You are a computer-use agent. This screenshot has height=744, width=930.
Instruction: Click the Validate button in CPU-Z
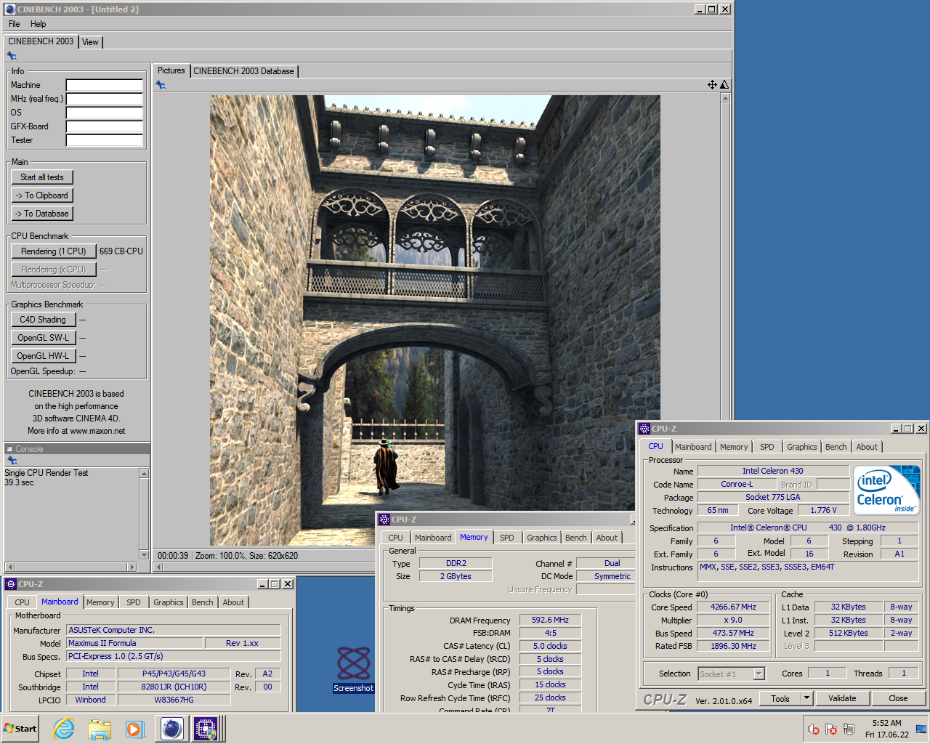[x=842, y=698]
